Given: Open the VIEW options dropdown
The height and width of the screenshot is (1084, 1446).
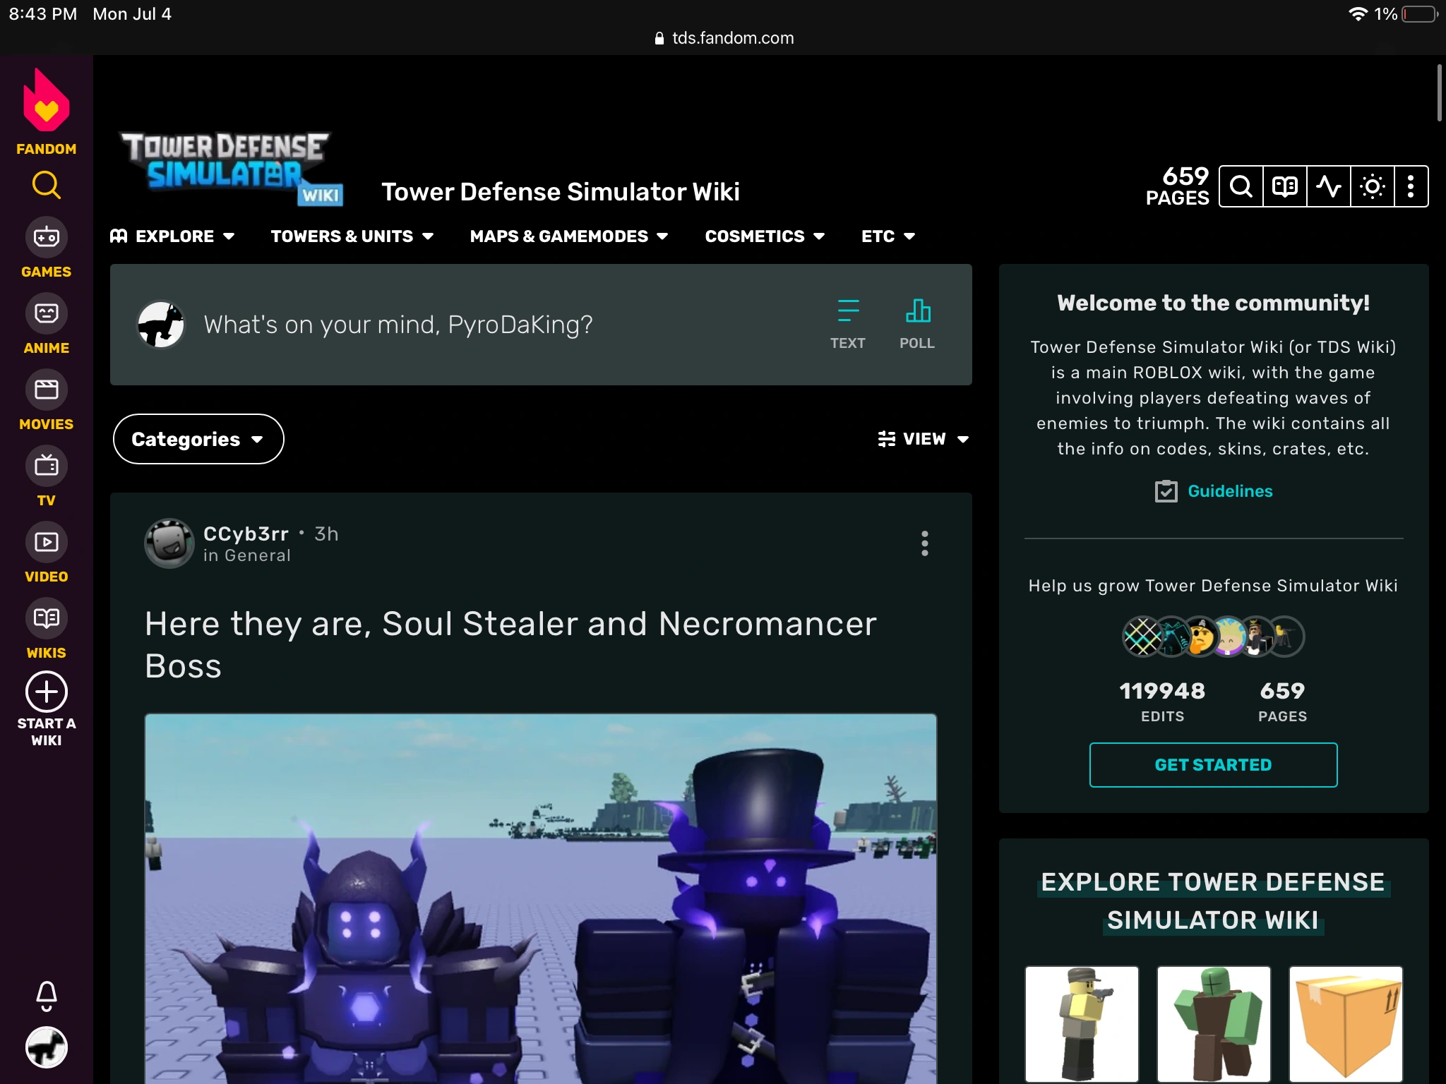Looking at the screenshot, I should pyautogui.click(x=923, y=439).
